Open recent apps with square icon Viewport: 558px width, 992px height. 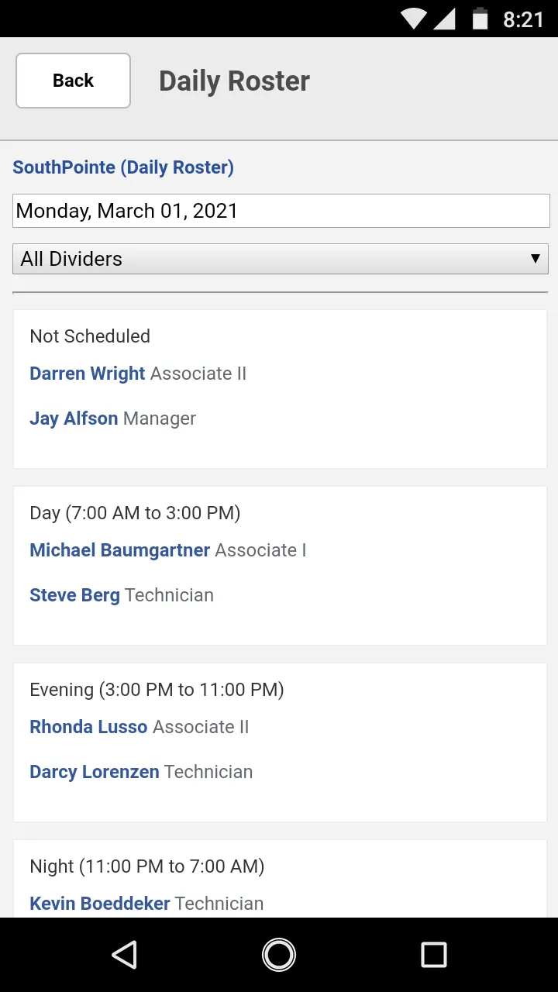pos(434,955)
